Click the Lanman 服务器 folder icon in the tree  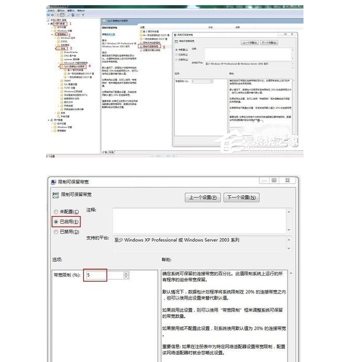tap(62, 59)
